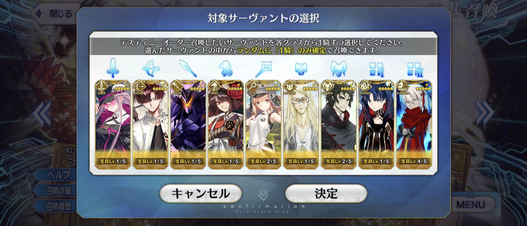Select the Saber class sword icon
The width and height of the screenshot is (527, 226).
113,68
